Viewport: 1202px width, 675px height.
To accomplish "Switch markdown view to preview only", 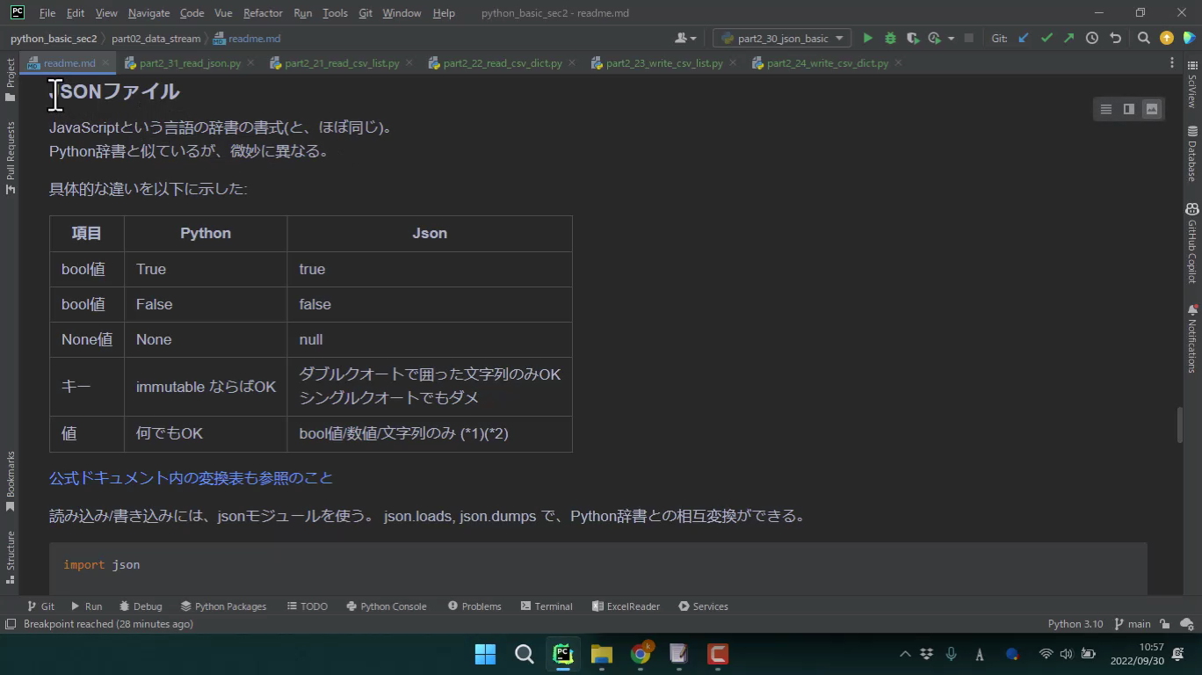I will pyautogui.click(x=1152, y=109).
